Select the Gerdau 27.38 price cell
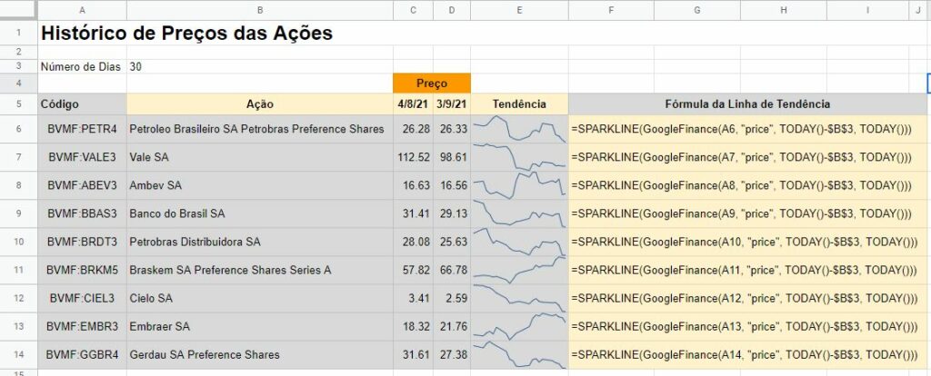This screenshot has width=931, height=376. click(x=452, y=354)
